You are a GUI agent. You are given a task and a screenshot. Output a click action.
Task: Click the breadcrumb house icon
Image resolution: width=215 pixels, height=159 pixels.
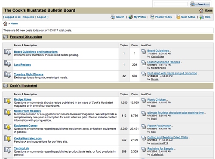click(x=5, y=24)
